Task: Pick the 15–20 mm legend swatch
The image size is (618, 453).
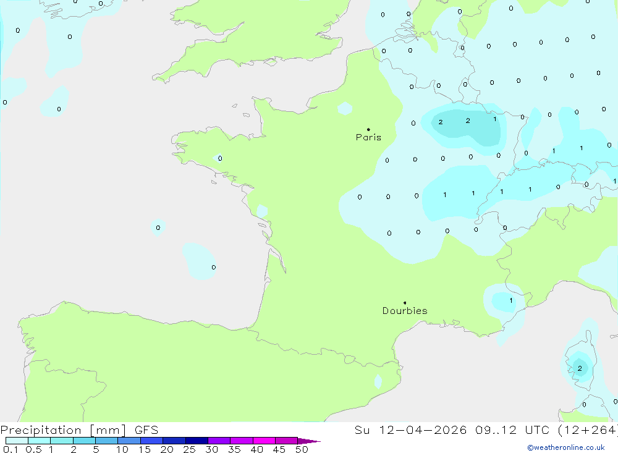Action: [152, 441]
